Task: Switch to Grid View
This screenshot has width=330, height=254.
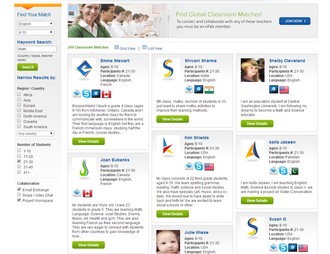Action: 128,48
